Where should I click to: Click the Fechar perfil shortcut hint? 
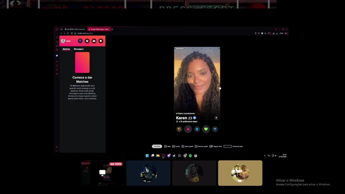click(x=201, y=146)
